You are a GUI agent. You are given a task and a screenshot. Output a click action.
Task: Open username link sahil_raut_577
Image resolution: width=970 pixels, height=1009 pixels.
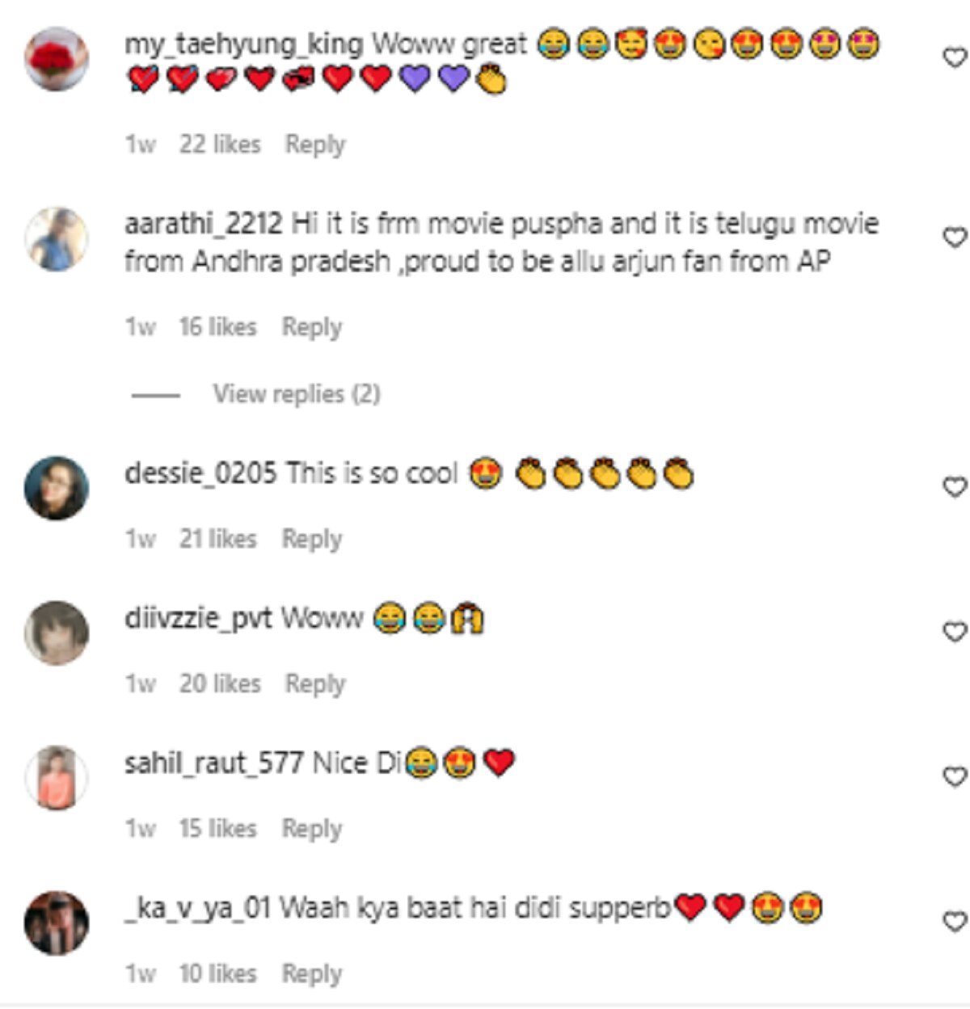coord(214,763)
